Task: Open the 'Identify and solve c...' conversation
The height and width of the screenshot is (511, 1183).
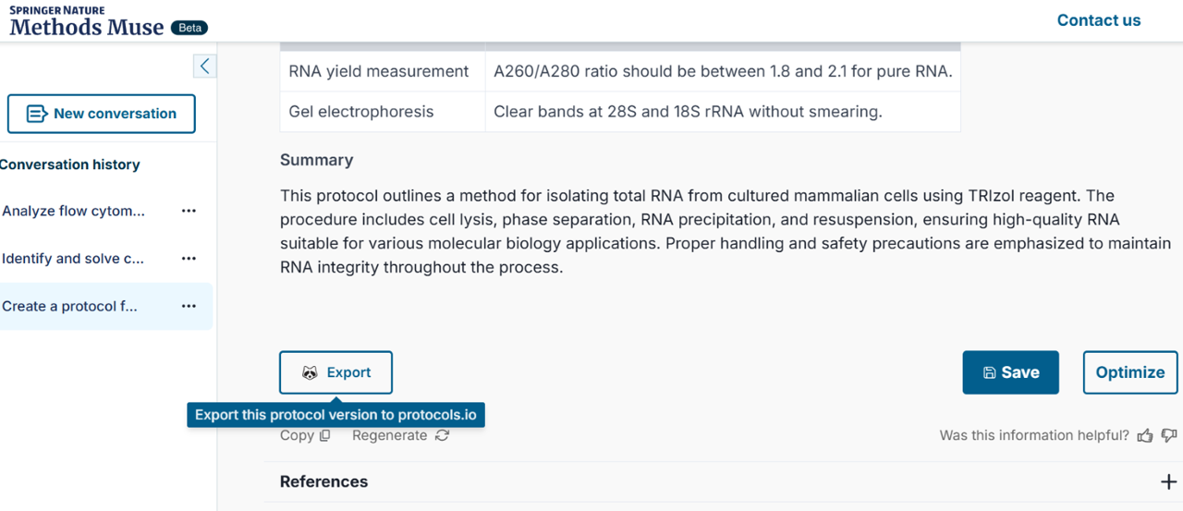Action: coord(73,259)
